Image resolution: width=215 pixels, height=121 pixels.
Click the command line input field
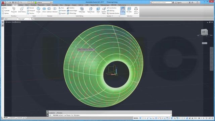[110, 115]
